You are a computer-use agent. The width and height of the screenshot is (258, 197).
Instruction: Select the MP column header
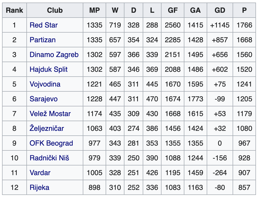click(94, 10)
